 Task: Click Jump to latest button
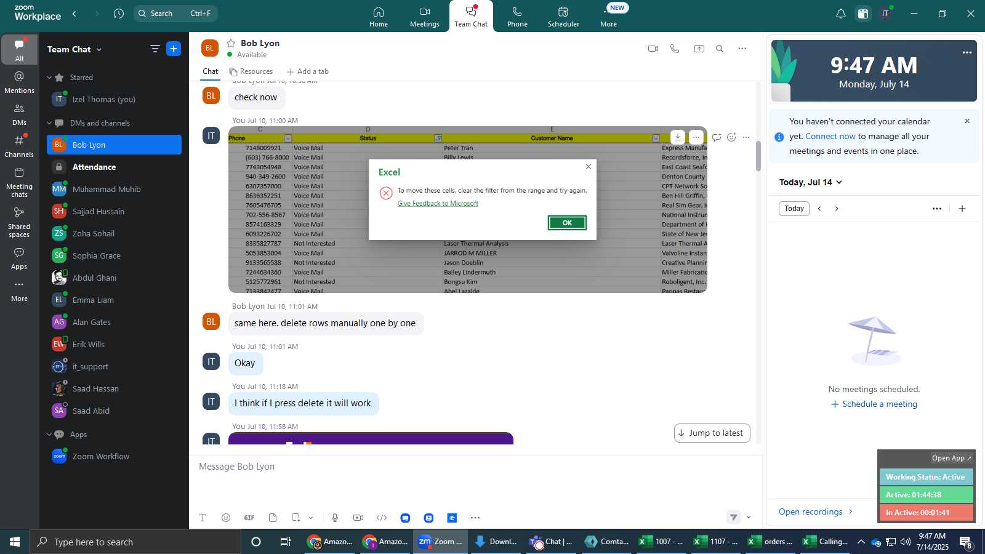(x=712, y=433)
